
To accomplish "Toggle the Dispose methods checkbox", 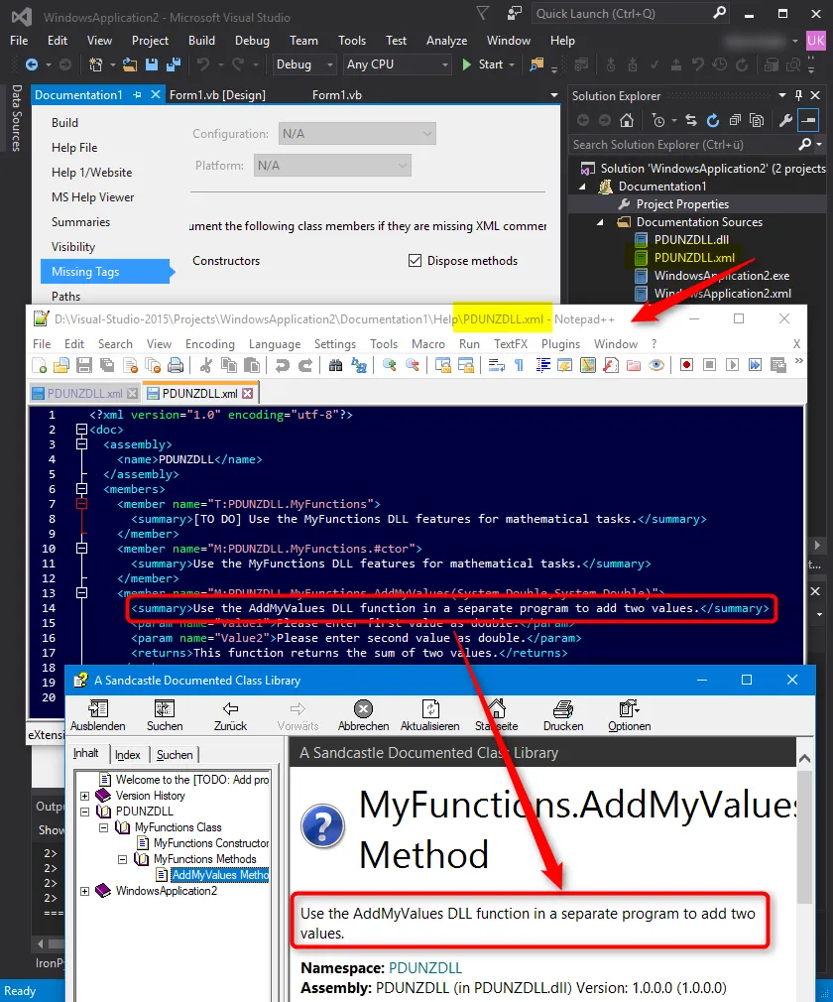I will point(416,261).
